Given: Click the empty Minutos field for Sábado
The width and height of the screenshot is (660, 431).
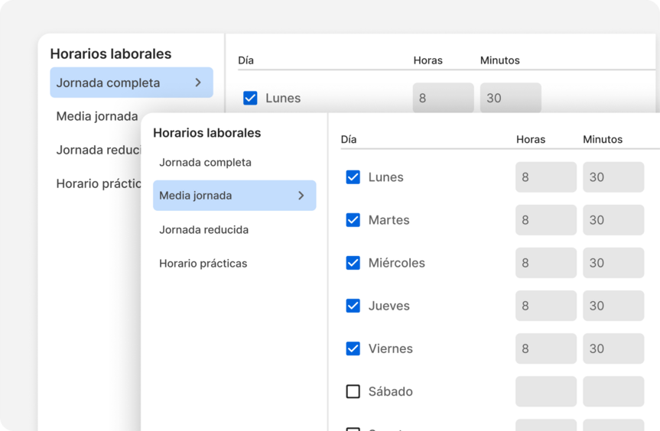Looking at the screenshot, I should (613, 391).
